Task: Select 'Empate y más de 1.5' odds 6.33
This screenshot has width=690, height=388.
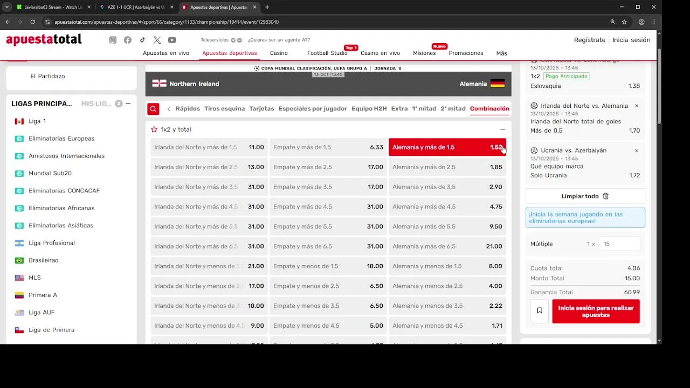Action: point(328,147)
